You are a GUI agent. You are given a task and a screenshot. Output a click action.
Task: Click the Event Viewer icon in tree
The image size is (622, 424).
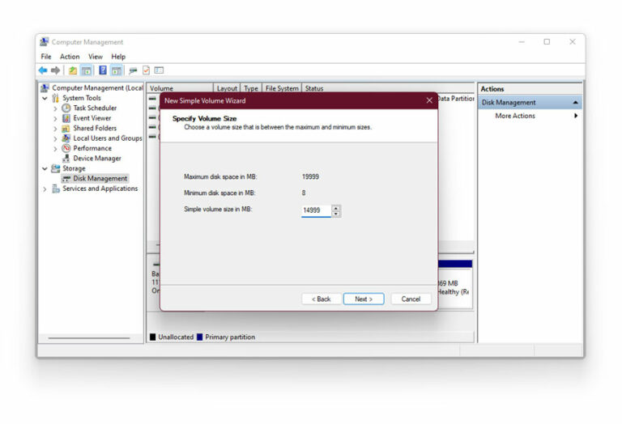(x=66, y=118)
